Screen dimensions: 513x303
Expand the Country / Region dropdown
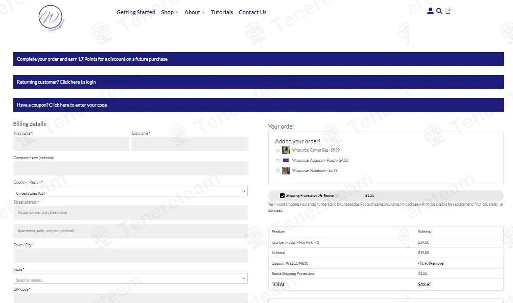[130, 191]
